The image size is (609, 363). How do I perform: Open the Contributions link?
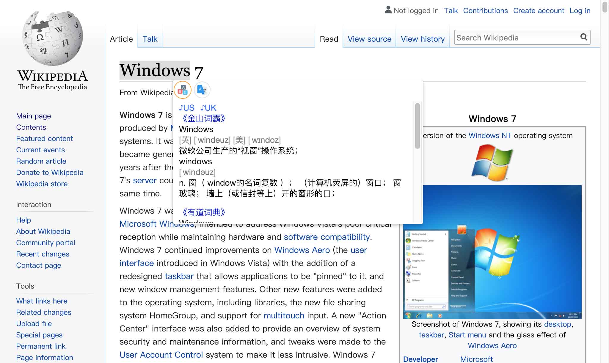pyautogui.click(x=485, y=11)
